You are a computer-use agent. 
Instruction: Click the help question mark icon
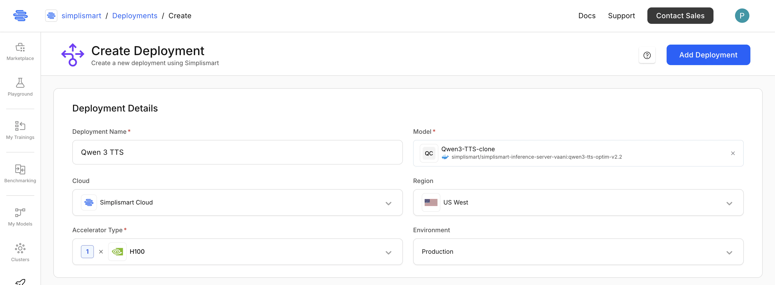tap(647, 55)
